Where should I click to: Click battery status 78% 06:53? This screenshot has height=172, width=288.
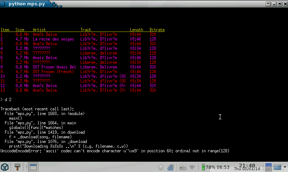click(217, 167)
